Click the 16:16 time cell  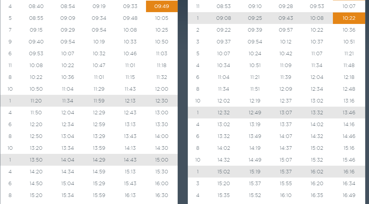click(x=349, y=171)
